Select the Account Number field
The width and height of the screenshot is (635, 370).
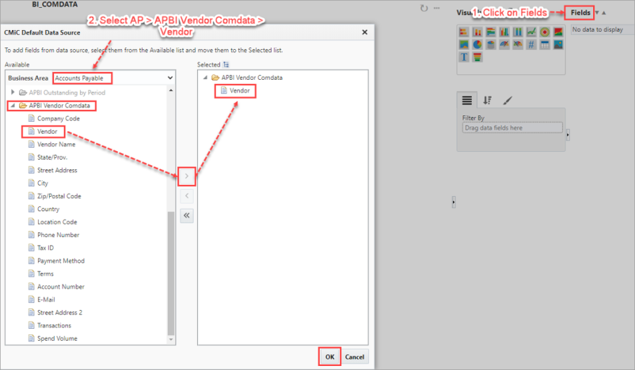click(61, 287)
